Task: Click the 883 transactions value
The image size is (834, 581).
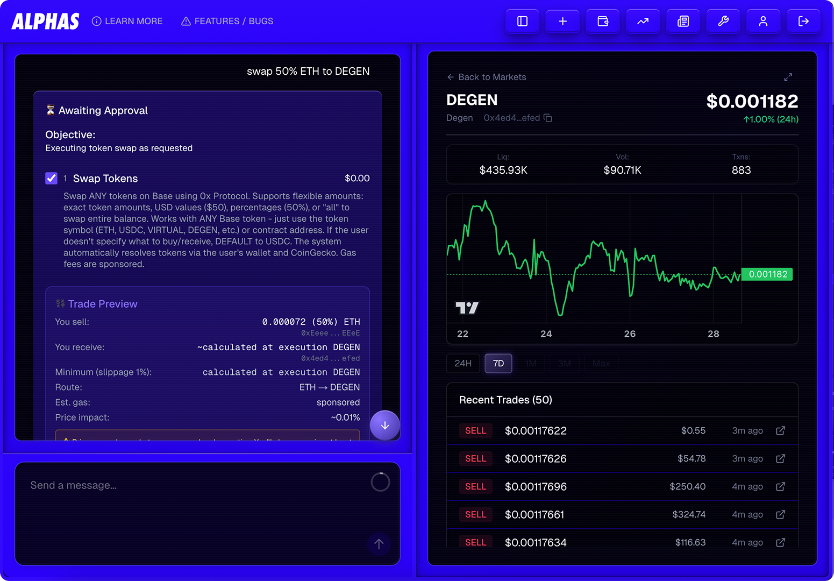Action: tap(741, 170)
